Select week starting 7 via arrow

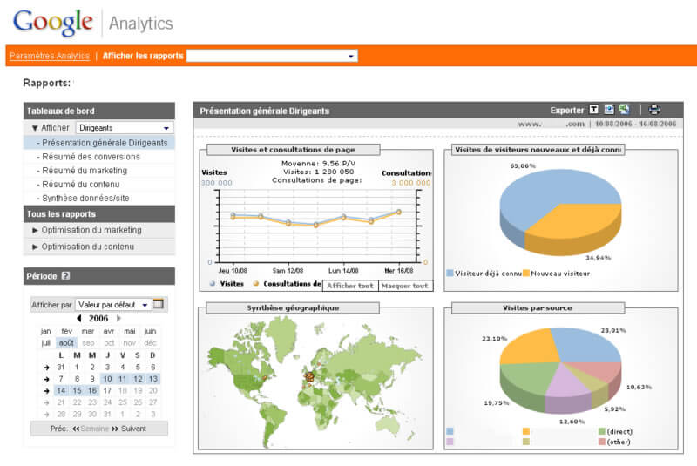[46, 379]
